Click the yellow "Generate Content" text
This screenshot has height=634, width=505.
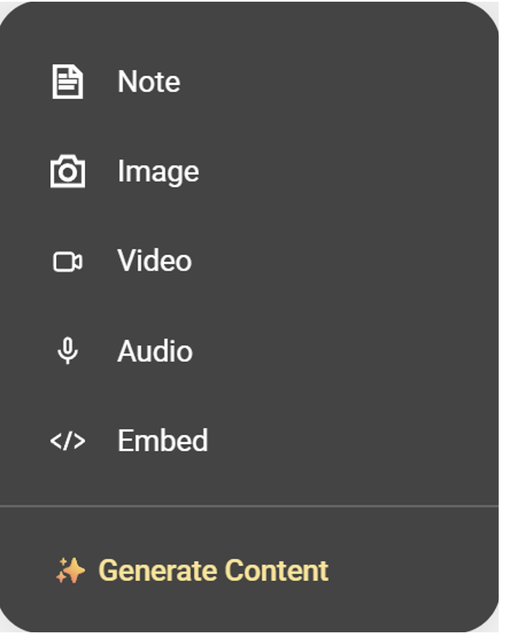213,571
